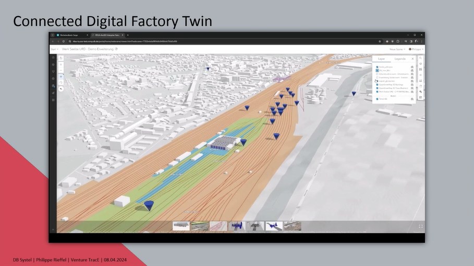Screen dimensions: 474x266
Task: Open a new browser tab
Action: (128, 35)
